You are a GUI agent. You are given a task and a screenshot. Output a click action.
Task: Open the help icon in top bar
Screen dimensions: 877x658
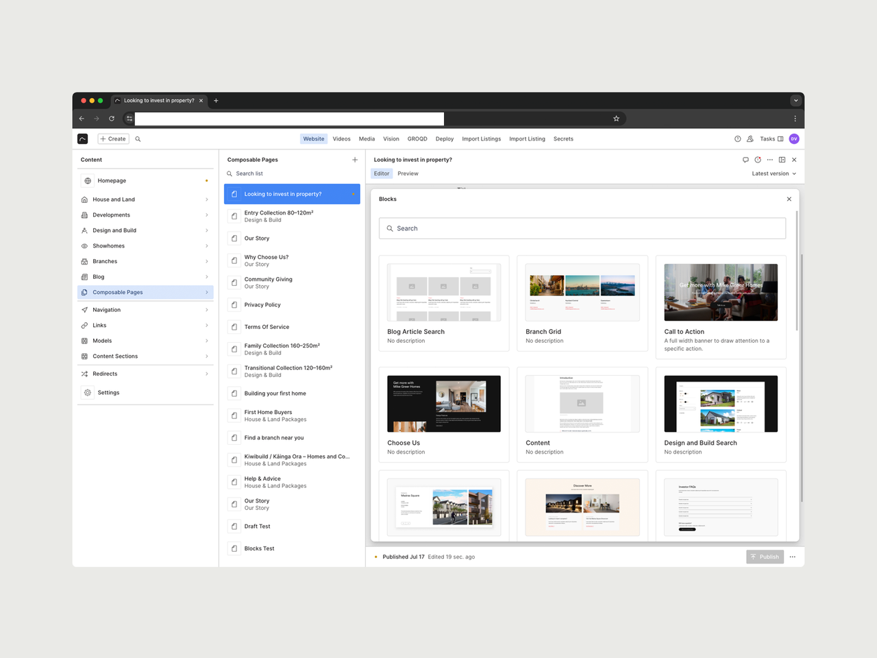(738, 138)
